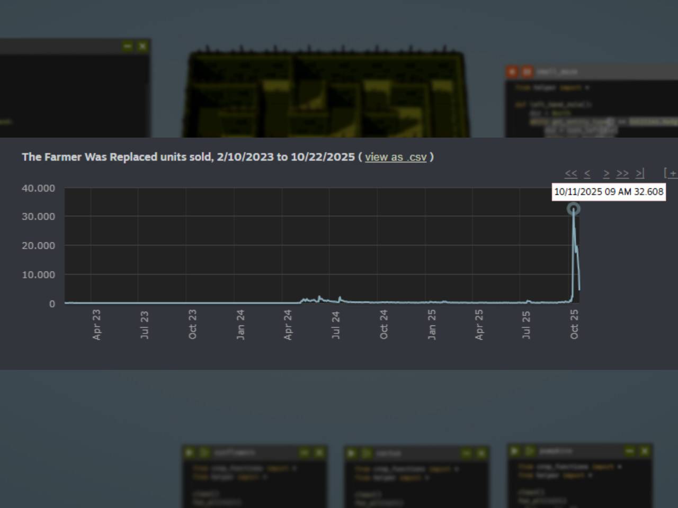Image resolution: width=678 pixels, height=508 pixels.
Task: Click the 'view as .csv' link
Action: (x=395, y=157)
